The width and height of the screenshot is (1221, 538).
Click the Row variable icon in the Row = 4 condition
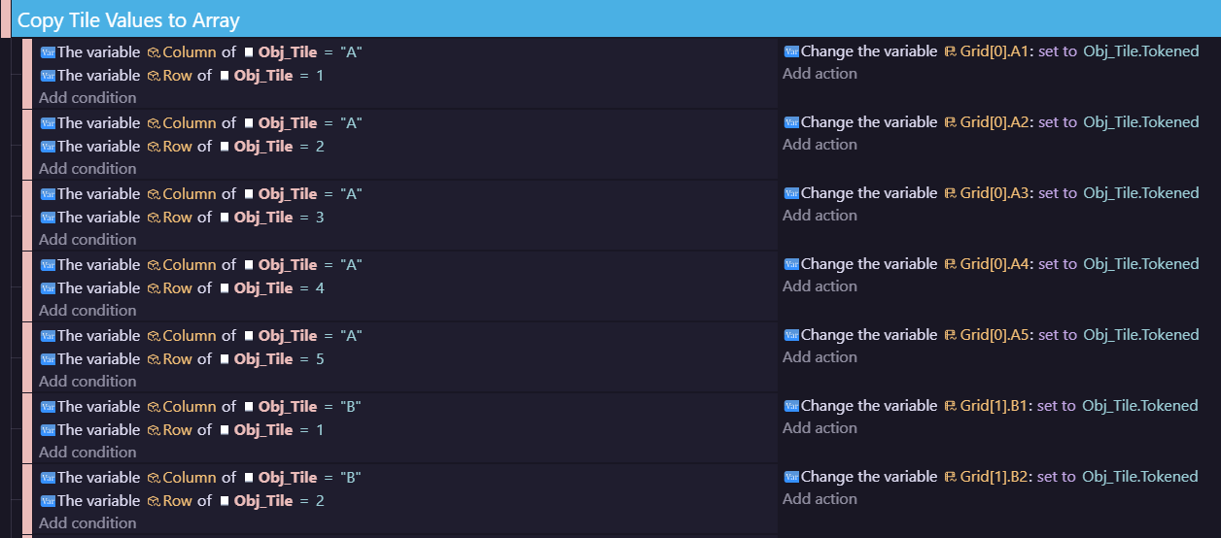click(154, 288)
